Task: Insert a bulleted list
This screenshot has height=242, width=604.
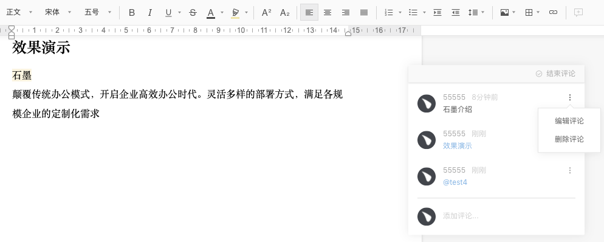Action: click(413, 12)
